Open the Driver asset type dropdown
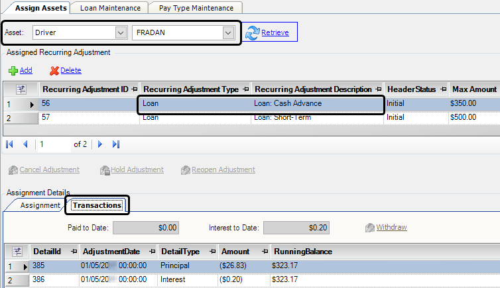500x288 pixels. (x=121, y=32)
